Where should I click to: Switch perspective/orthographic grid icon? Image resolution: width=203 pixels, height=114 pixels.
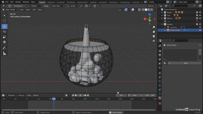coord(154,41)
